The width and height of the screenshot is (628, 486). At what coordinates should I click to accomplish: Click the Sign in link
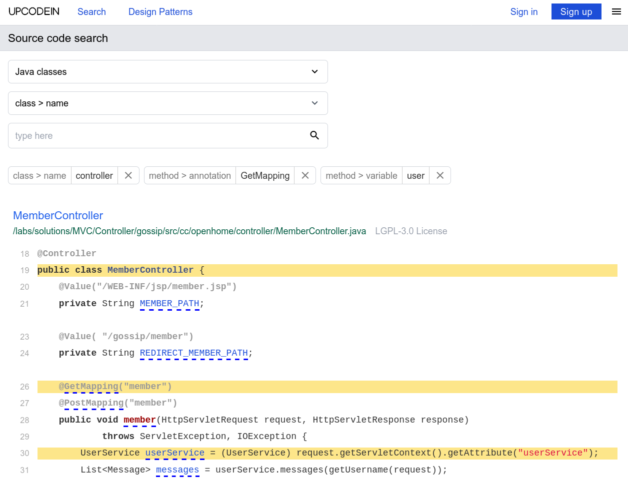(x=523, y=12)
